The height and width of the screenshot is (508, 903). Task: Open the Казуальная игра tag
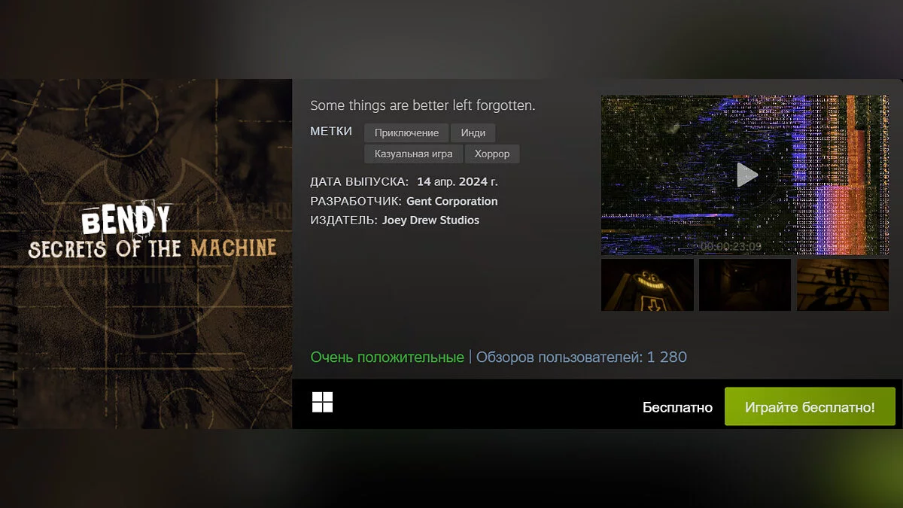click(414, 154)
